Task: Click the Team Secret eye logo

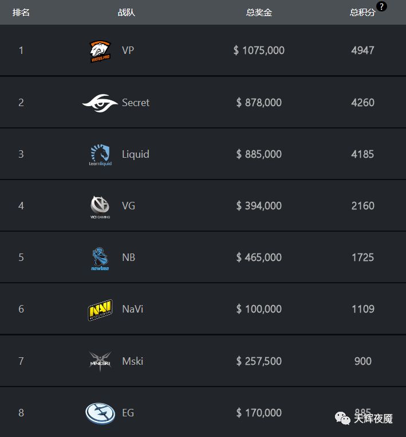Action: click(x=100, y=103)
